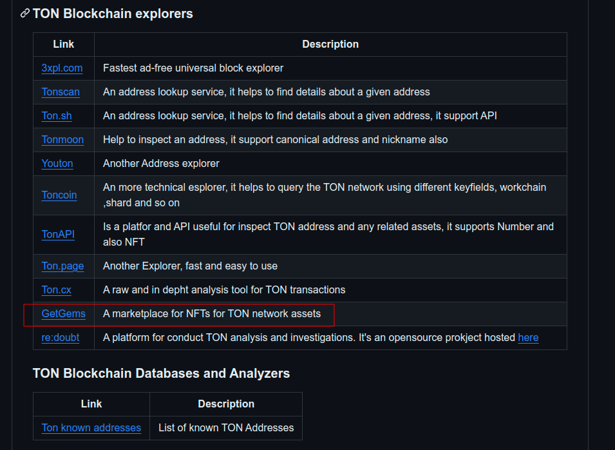Click the explorers table Description column header
The image size is (615, 450).
pyautogui.click(x=330, y=44)
